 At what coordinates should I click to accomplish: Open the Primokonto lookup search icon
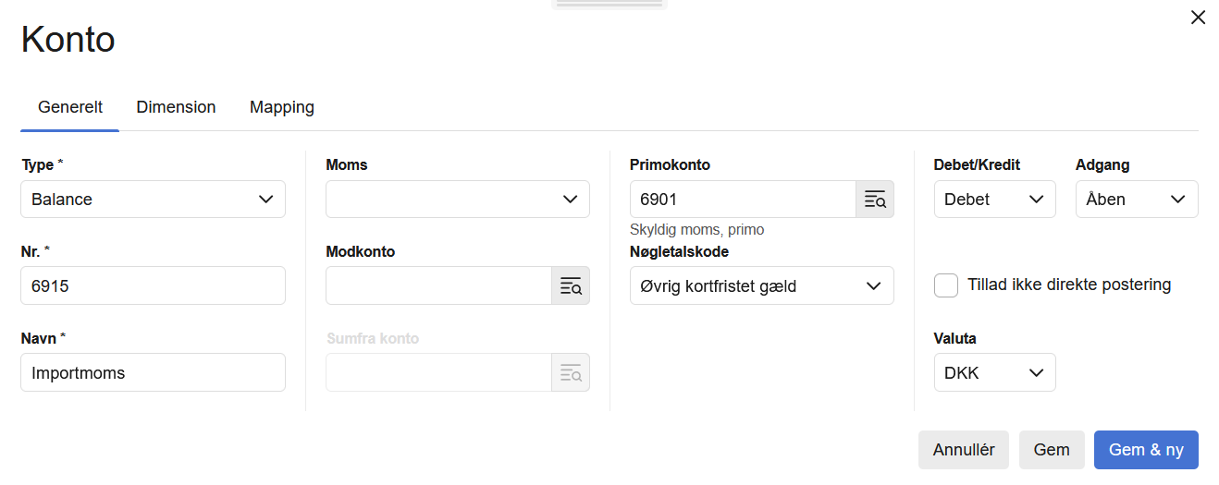[x=875, y=200]
